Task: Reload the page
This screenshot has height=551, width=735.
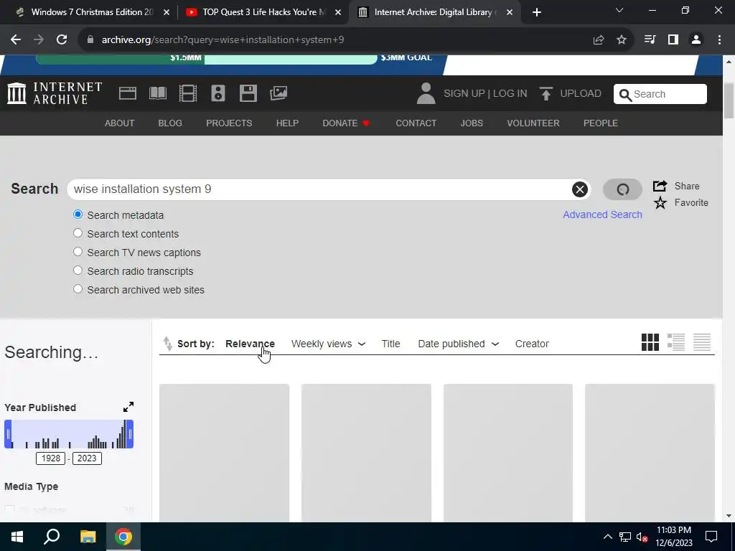Action: click(x=62, y=40)
